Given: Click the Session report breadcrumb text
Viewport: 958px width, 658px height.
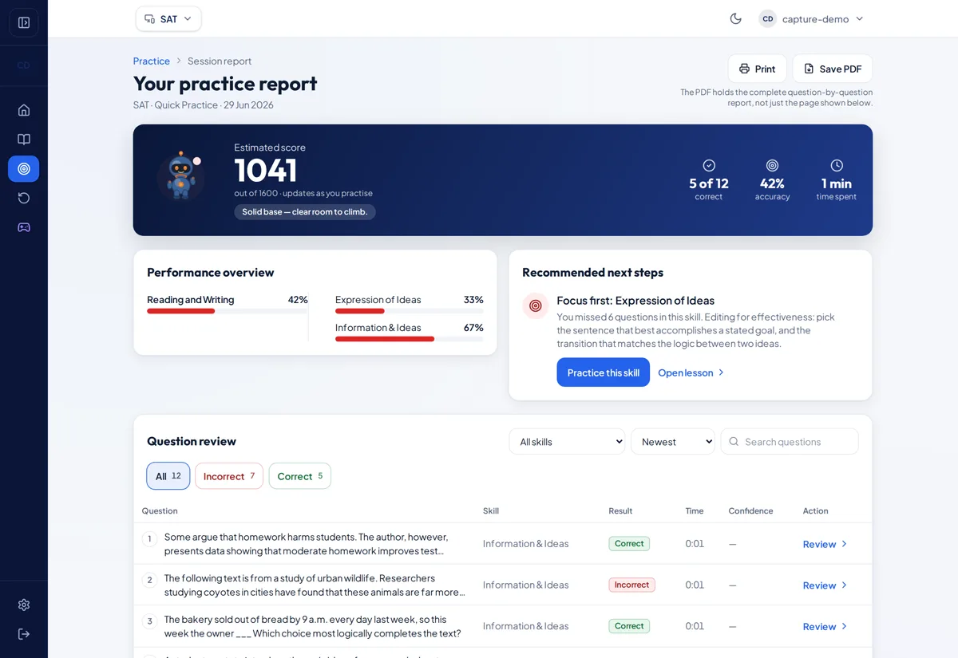Looking at the screenshot, I should (220, 61).
